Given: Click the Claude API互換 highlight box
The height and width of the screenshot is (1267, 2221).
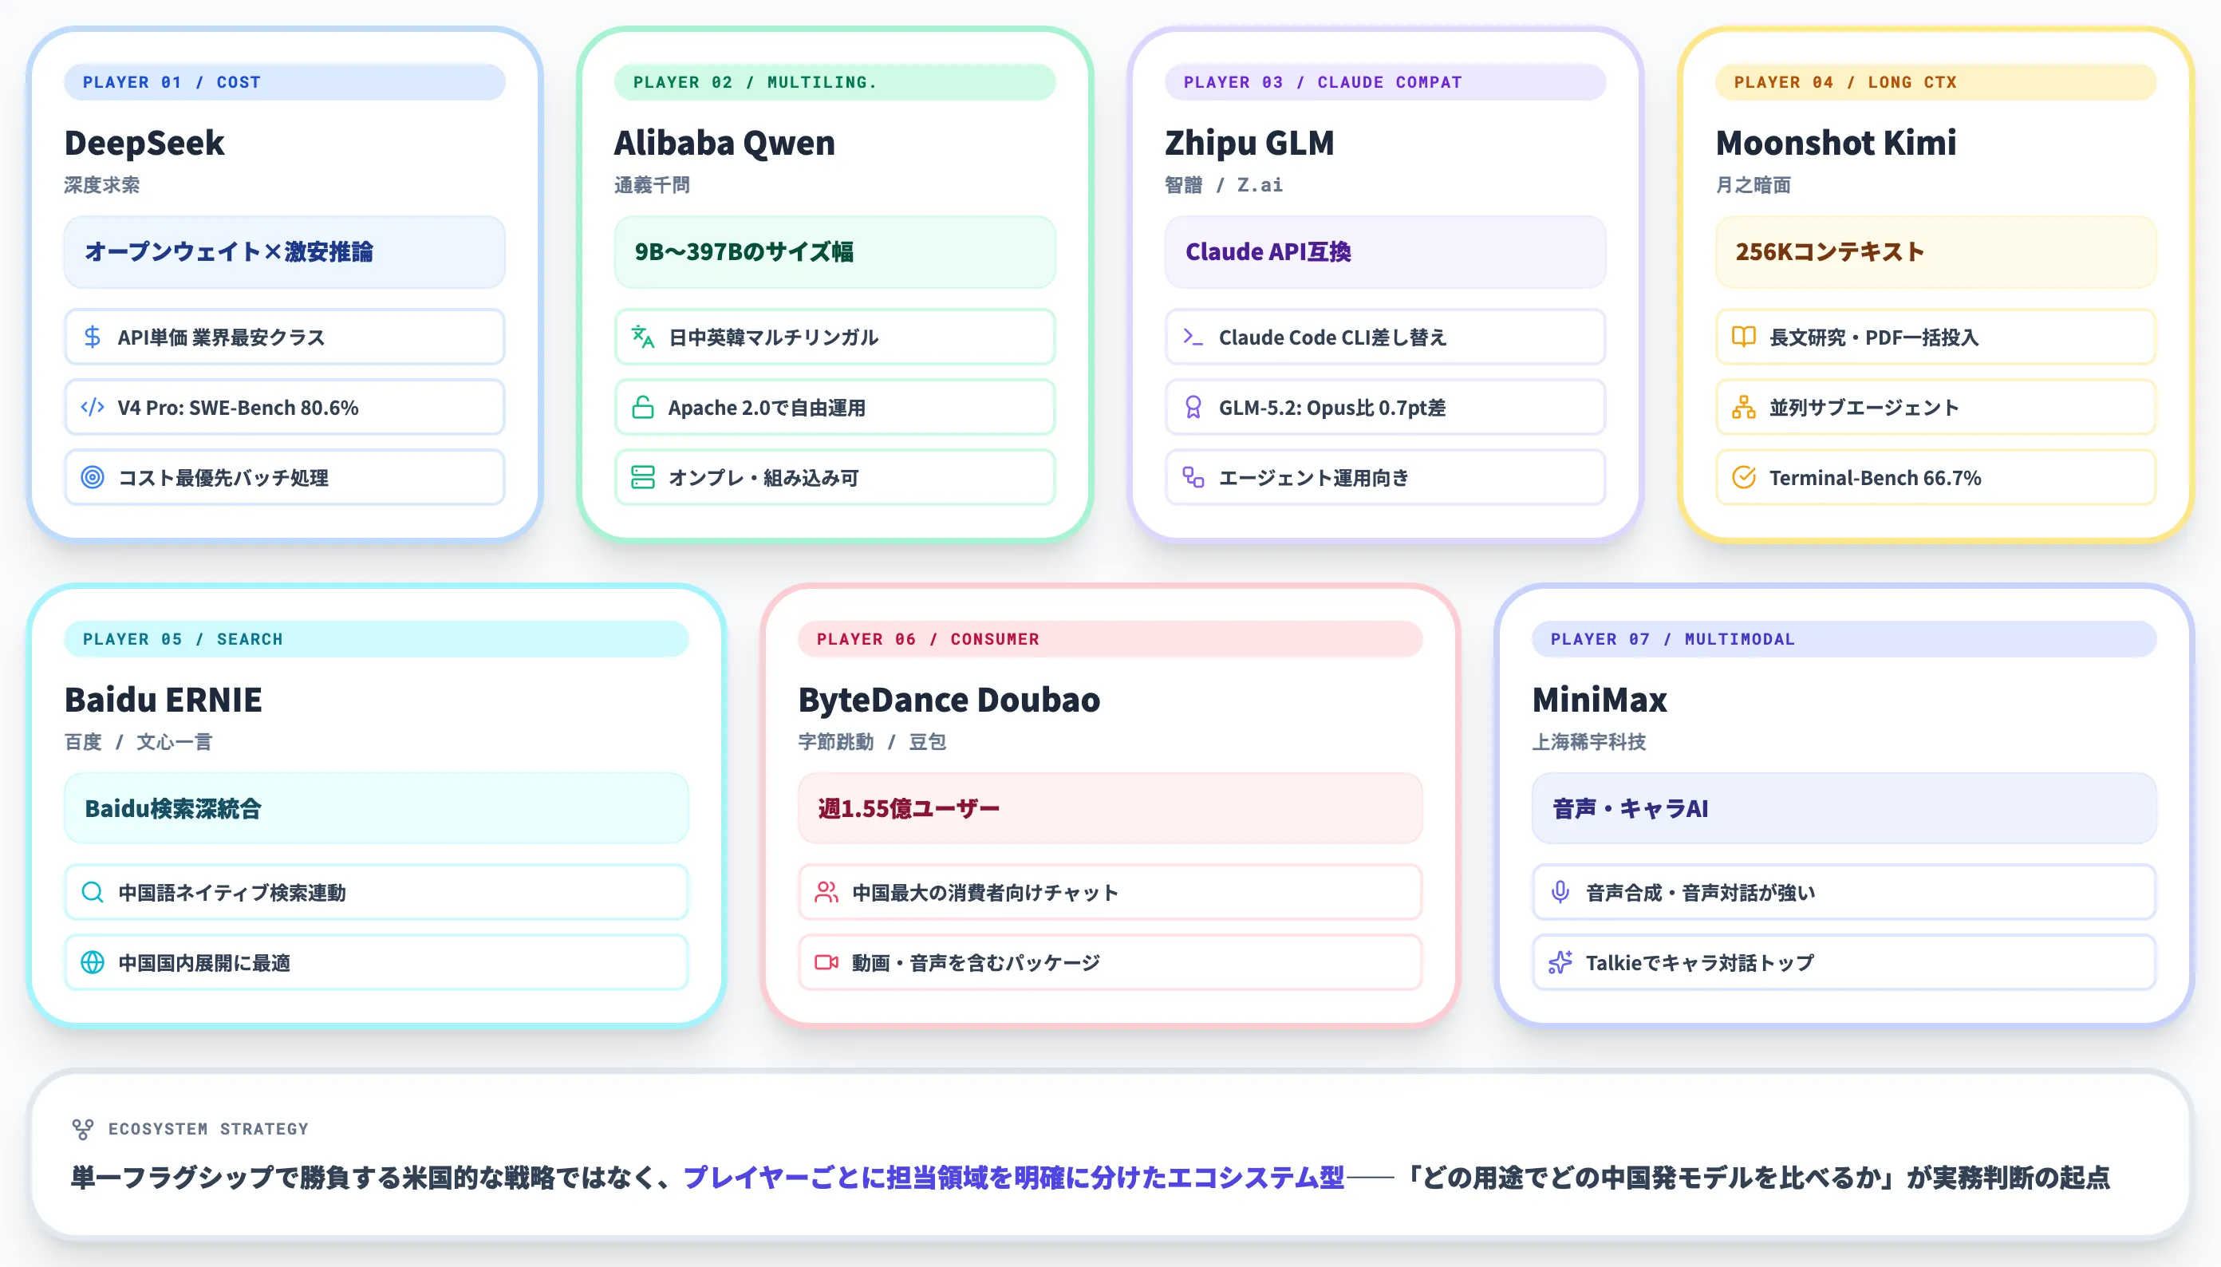Looking at the screenshot, I should (1385, 252).
